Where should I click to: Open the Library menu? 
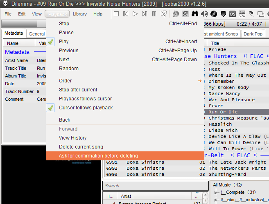[x=79, y=14]
